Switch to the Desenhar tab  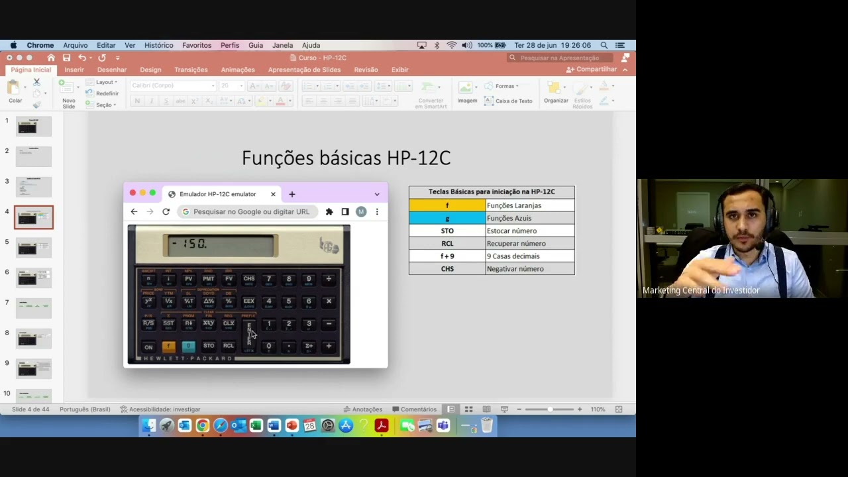tap(112, 70)
